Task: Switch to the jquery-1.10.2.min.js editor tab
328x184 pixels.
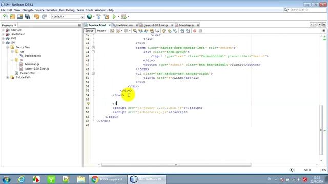Action: (156, 25)
